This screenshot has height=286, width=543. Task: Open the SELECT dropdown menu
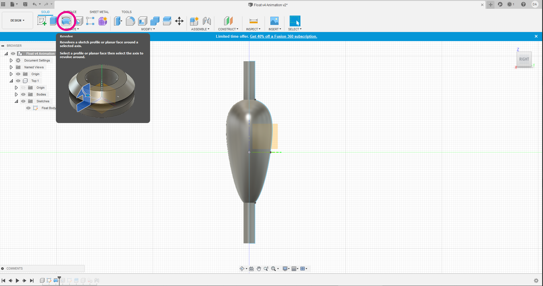tap(295, 29)
